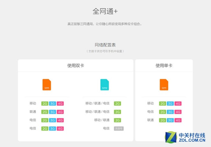Image resolution: width=211 pixels, height=147 pixels.
Task: Click the 3G badge in single-card 电信 row
Action: [x=170, y=112]
